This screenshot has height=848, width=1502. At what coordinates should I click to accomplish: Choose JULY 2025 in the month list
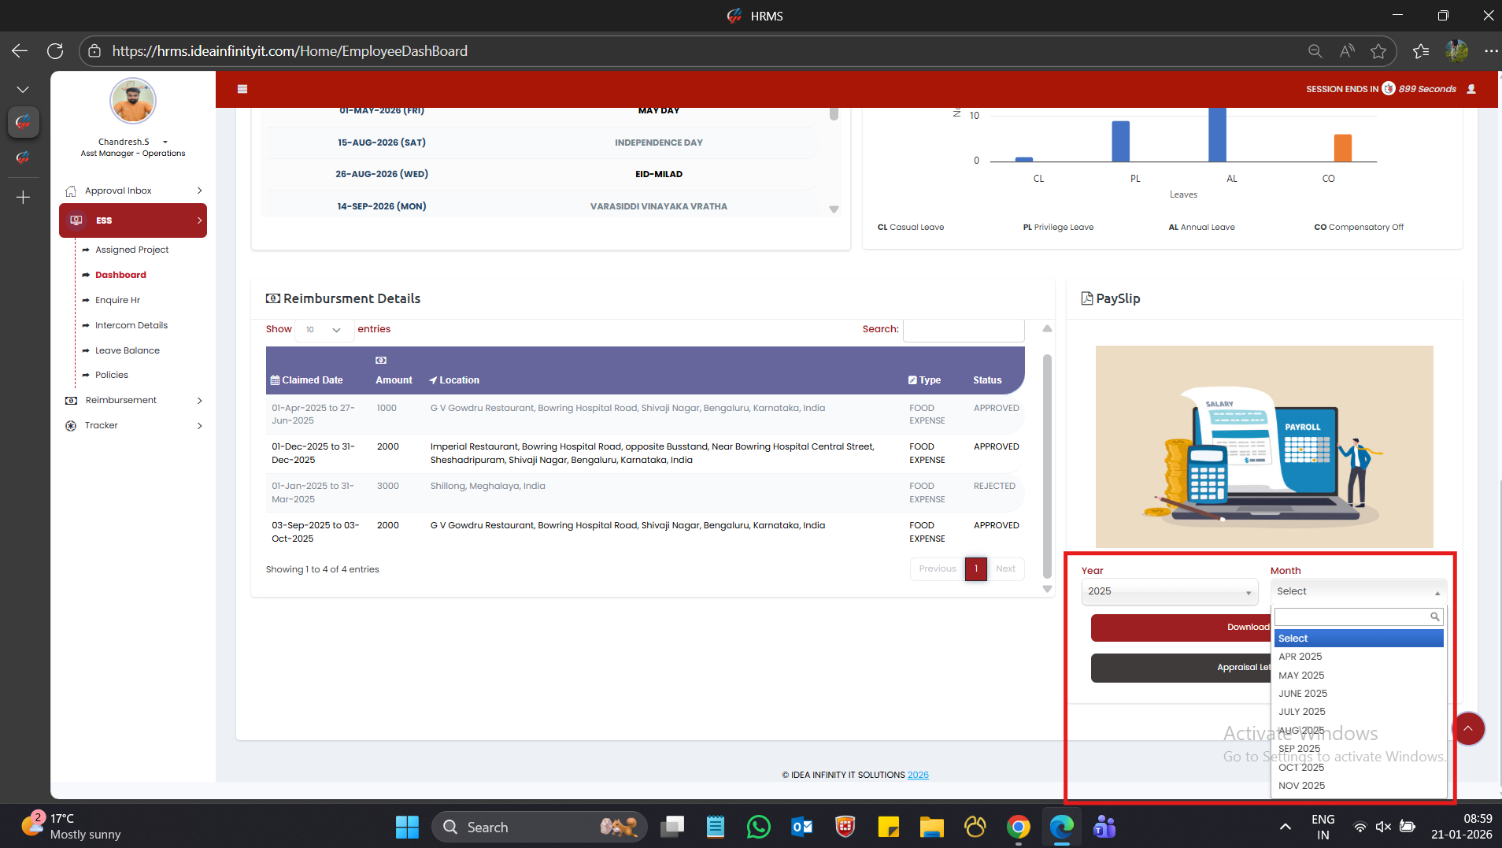pos(1301,712)
